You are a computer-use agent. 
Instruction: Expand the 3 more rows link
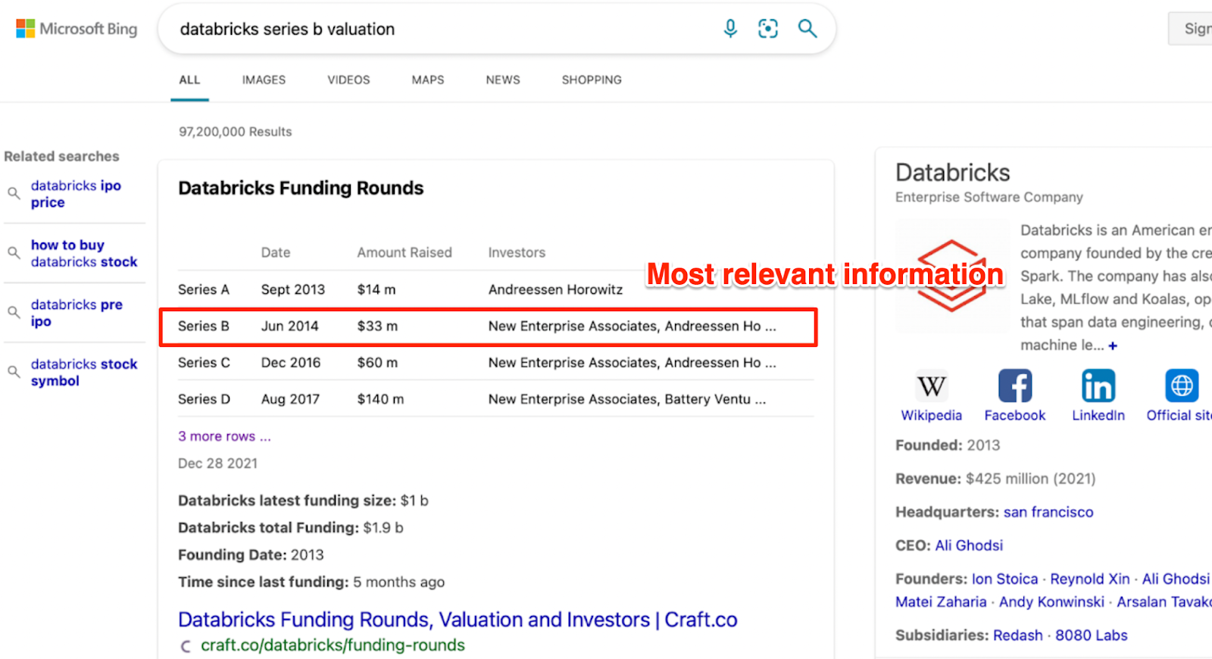(x=224, y=436)
